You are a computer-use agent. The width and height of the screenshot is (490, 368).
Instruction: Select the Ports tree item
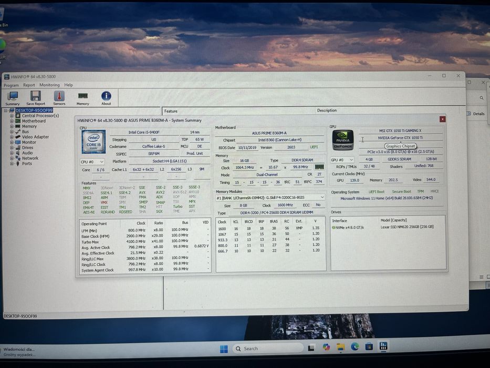click(x=27, y=163)
